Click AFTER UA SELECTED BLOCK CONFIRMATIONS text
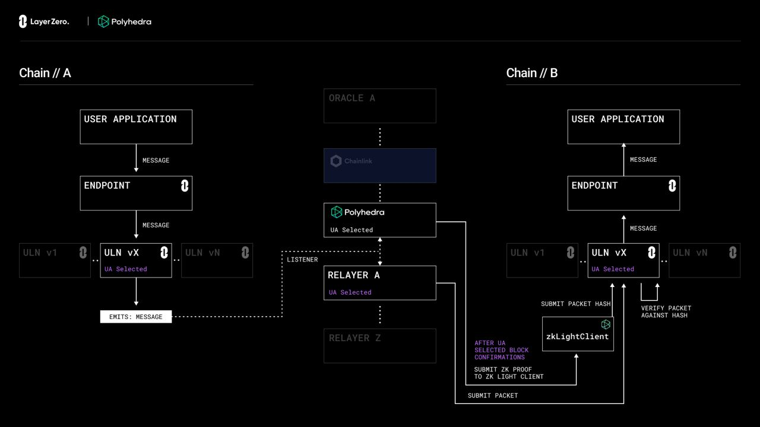Screen dimensions: 760x427 [x=501, y=350]
